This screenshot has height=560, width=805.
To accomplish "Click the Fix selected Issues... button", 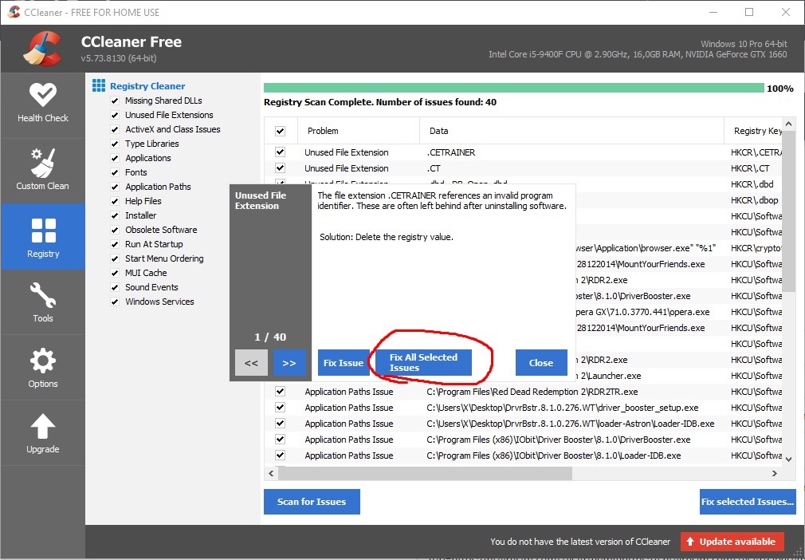I will (x=748, y=502).
